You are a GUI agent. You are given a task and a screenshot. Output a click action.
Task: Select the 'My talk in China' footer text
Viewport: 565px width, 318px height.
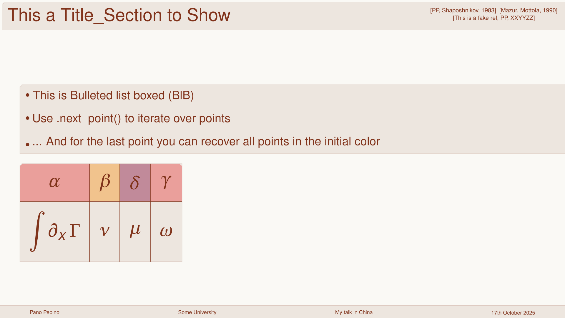354,312
